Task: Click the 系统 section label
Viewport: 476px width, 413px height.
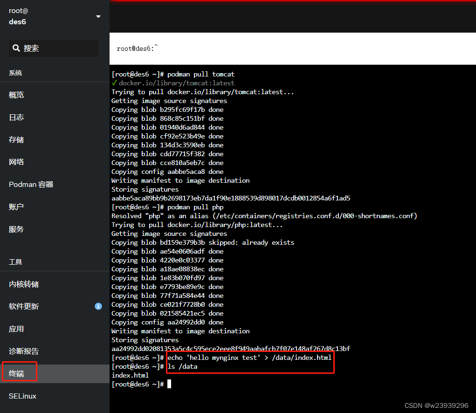Action: [15, 72]
